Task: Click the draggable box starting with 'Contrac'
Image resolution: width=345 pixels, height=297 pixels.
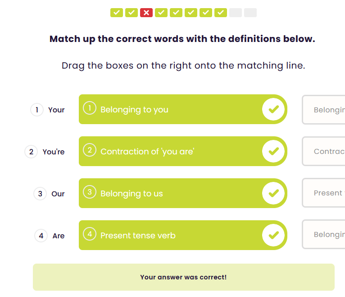Action: pos(324,151)
